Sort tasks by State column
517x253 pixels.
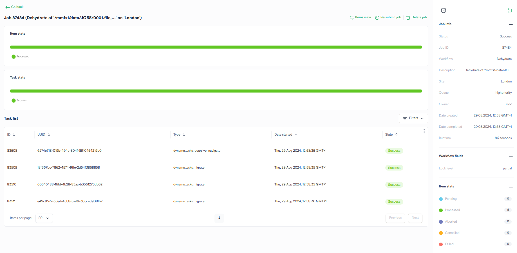pyautogui.click(x=397, y=135)
